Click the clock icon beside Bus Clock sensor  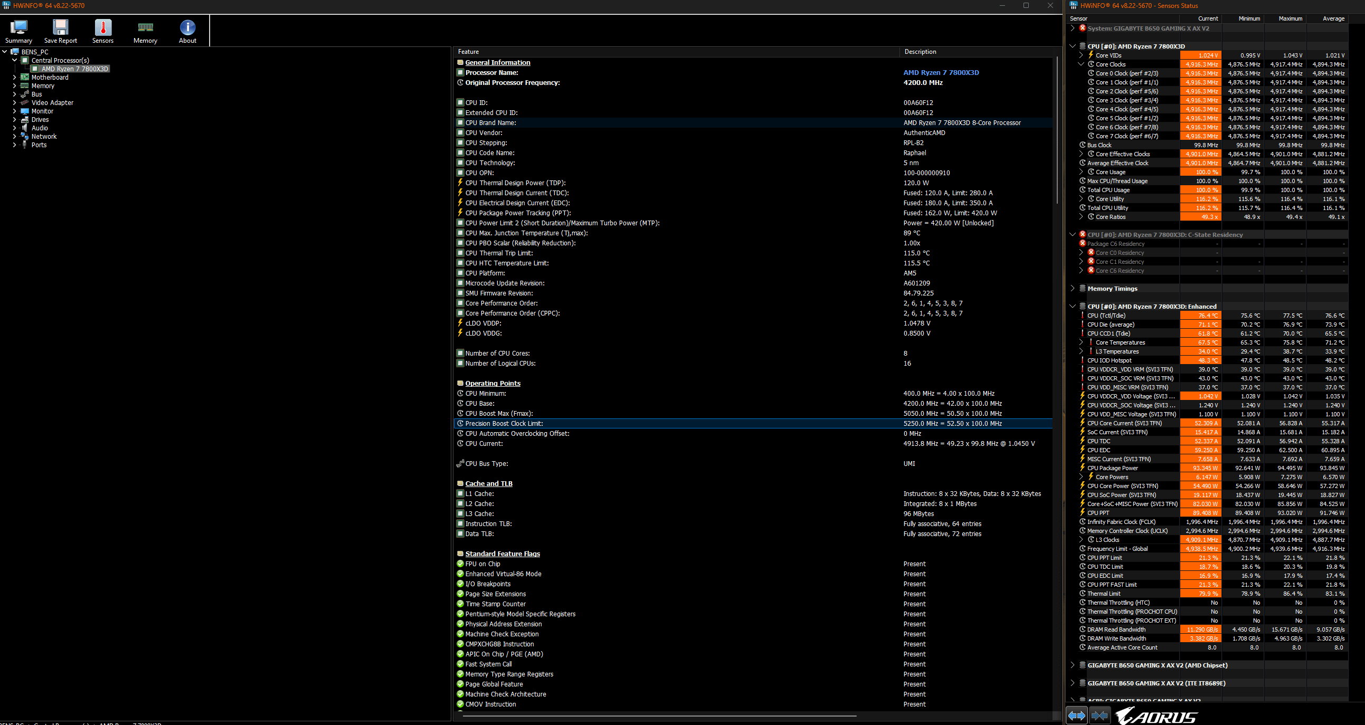point(1083,145)
